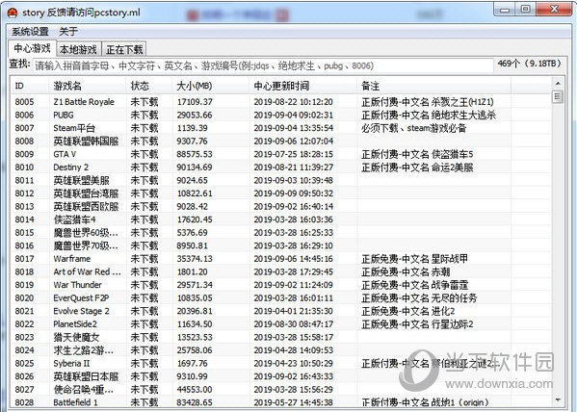Click update time 2019-09-04 13:35:54
577x412 pixels.
click(293, 128)
